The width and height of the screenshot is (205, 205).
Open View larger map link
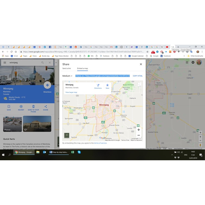[71, 92]
